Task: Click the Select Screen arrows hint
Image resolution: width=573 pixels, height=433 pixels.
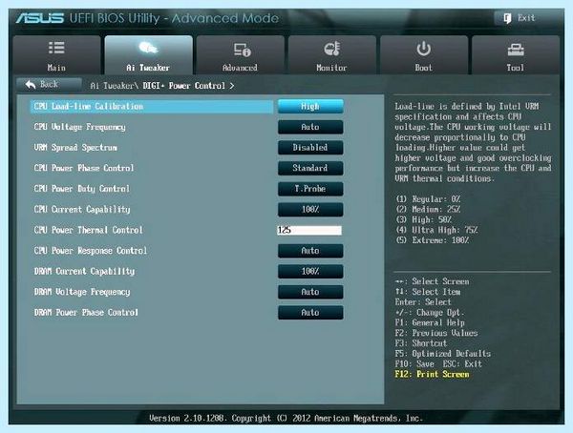Action: pyautogui.click(x=432, y=281)
